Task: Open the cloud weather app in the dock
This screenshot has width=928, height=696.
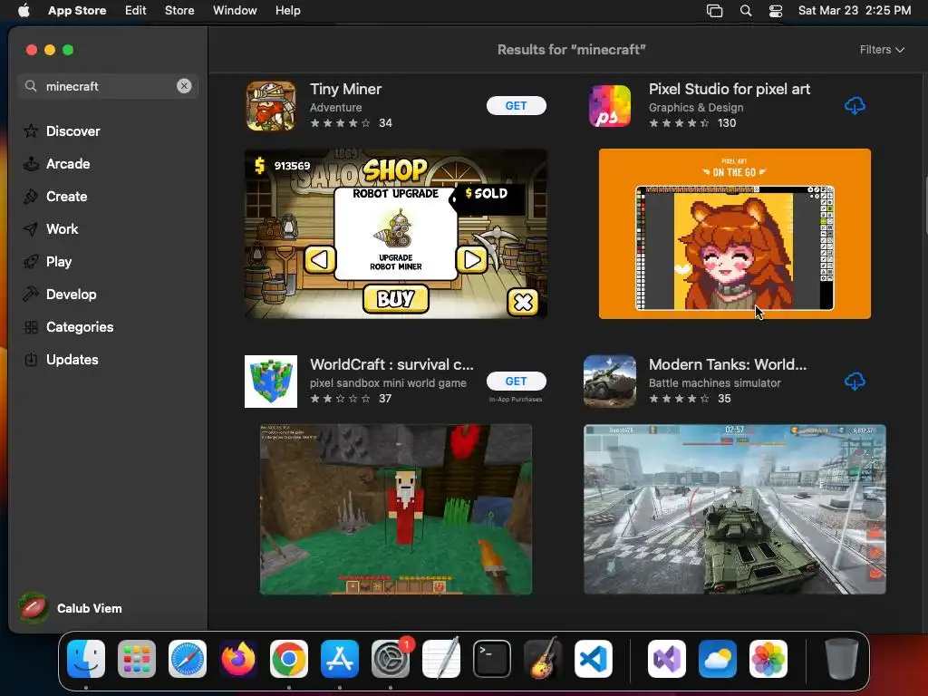Action: click(x=718, y=659)
